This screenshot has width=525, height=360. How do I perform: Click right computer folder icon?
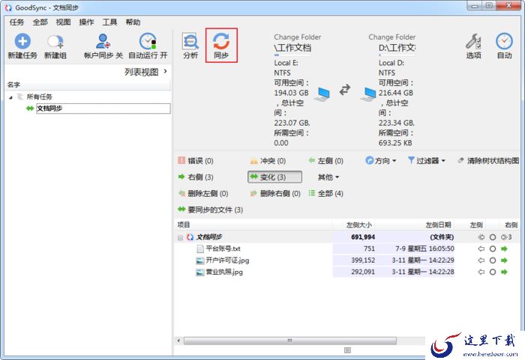[368, 94]
